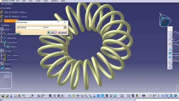Open the View menu

coord(31,1)
